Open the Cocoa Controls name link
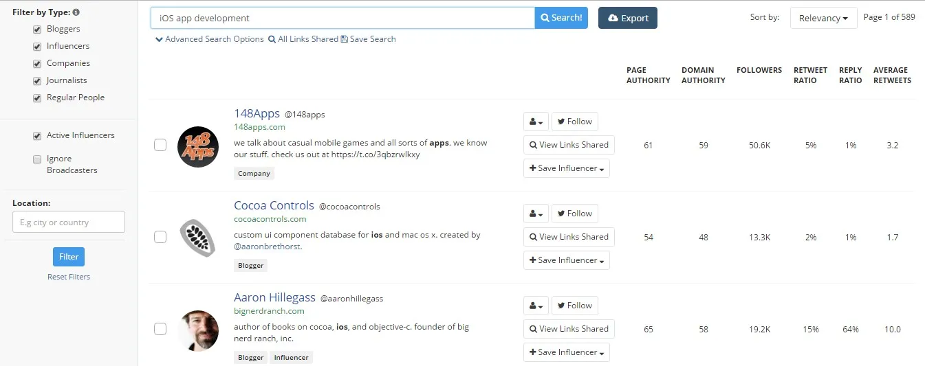Viewport: 925px width, 366px height. (x=274, y=205)
